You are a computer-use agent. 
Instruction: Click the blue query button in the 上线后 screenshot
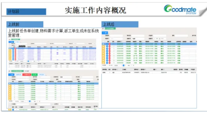pos(105,33)
